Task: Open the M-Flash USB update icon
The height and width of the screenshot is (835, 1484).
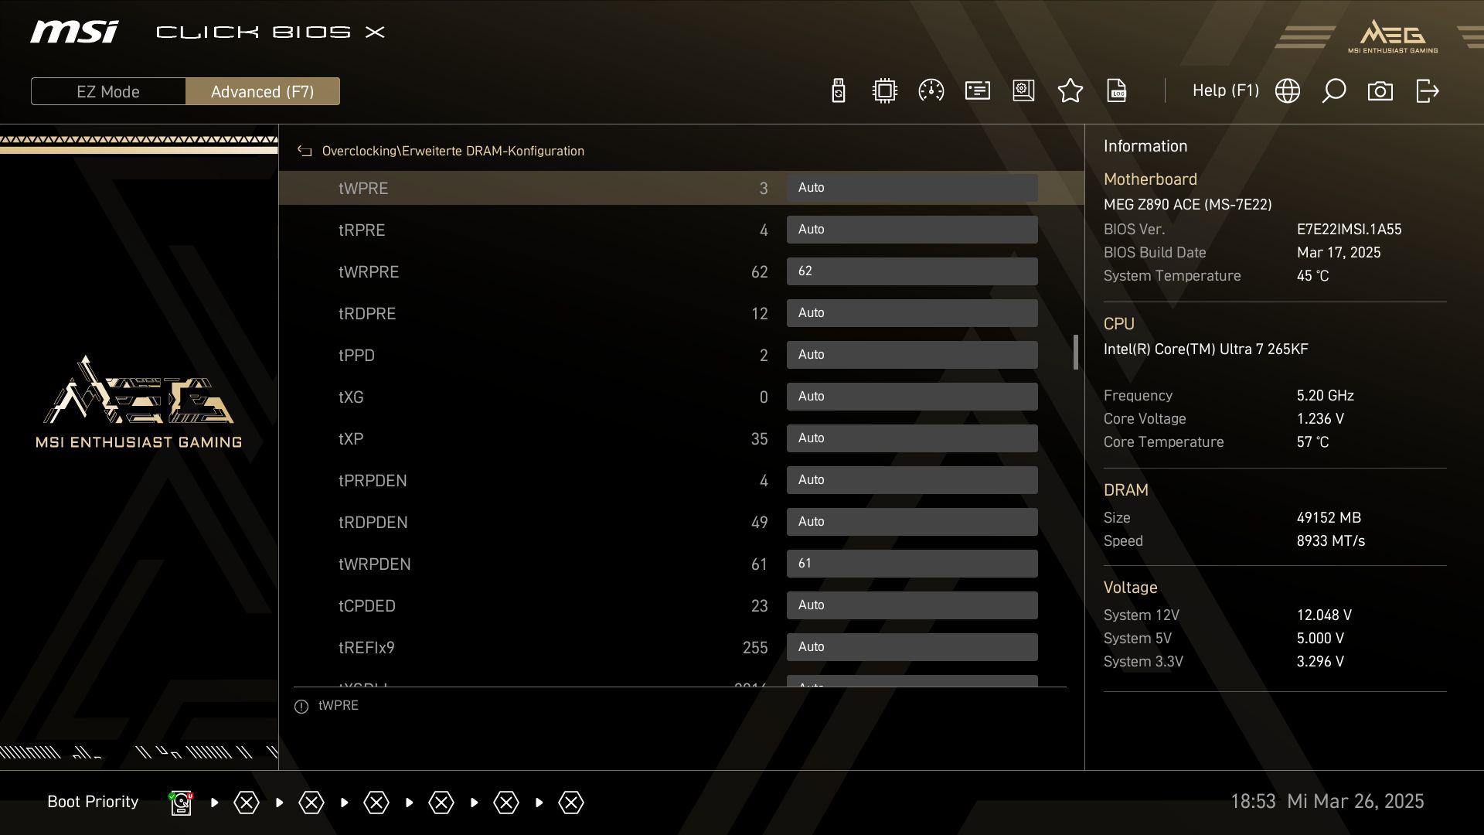Action: point(839,91)
